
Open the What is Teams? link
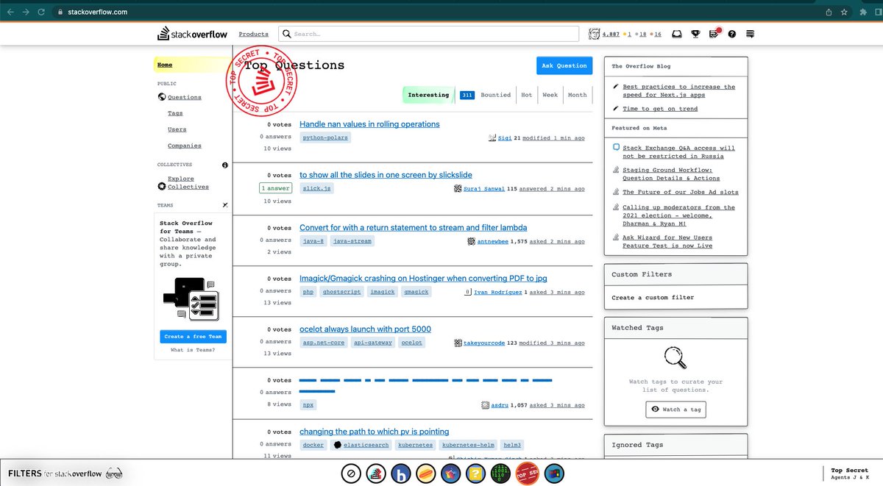[x=193, y=350]
